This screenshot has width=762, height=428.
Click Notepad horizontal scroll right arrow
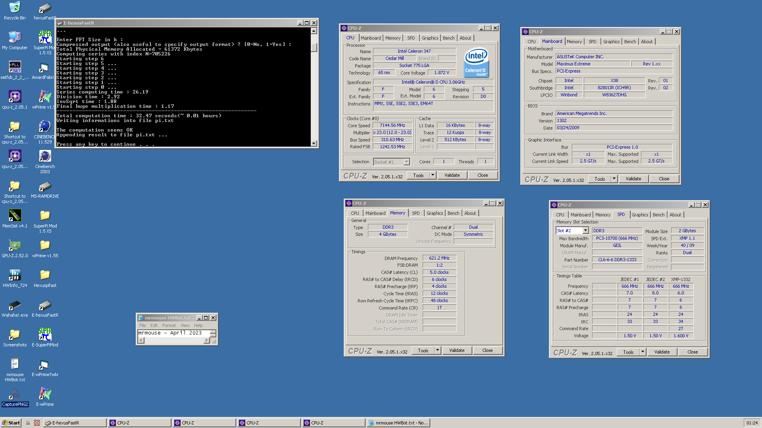(x=206, y=340)
